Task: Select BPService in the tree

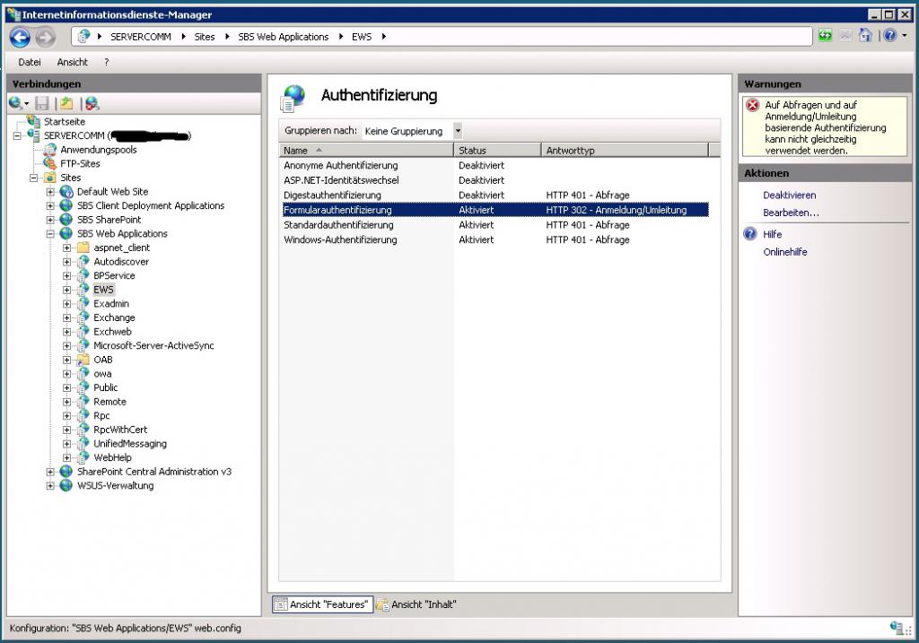Action: pos(114,276)
